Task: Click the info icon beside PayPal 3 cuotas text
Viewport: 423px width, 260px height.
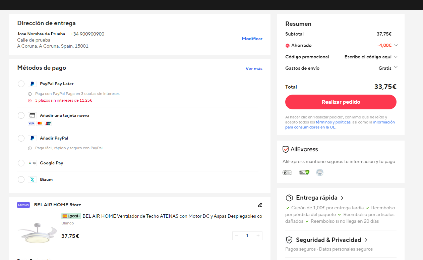Action: pos(30,94)
